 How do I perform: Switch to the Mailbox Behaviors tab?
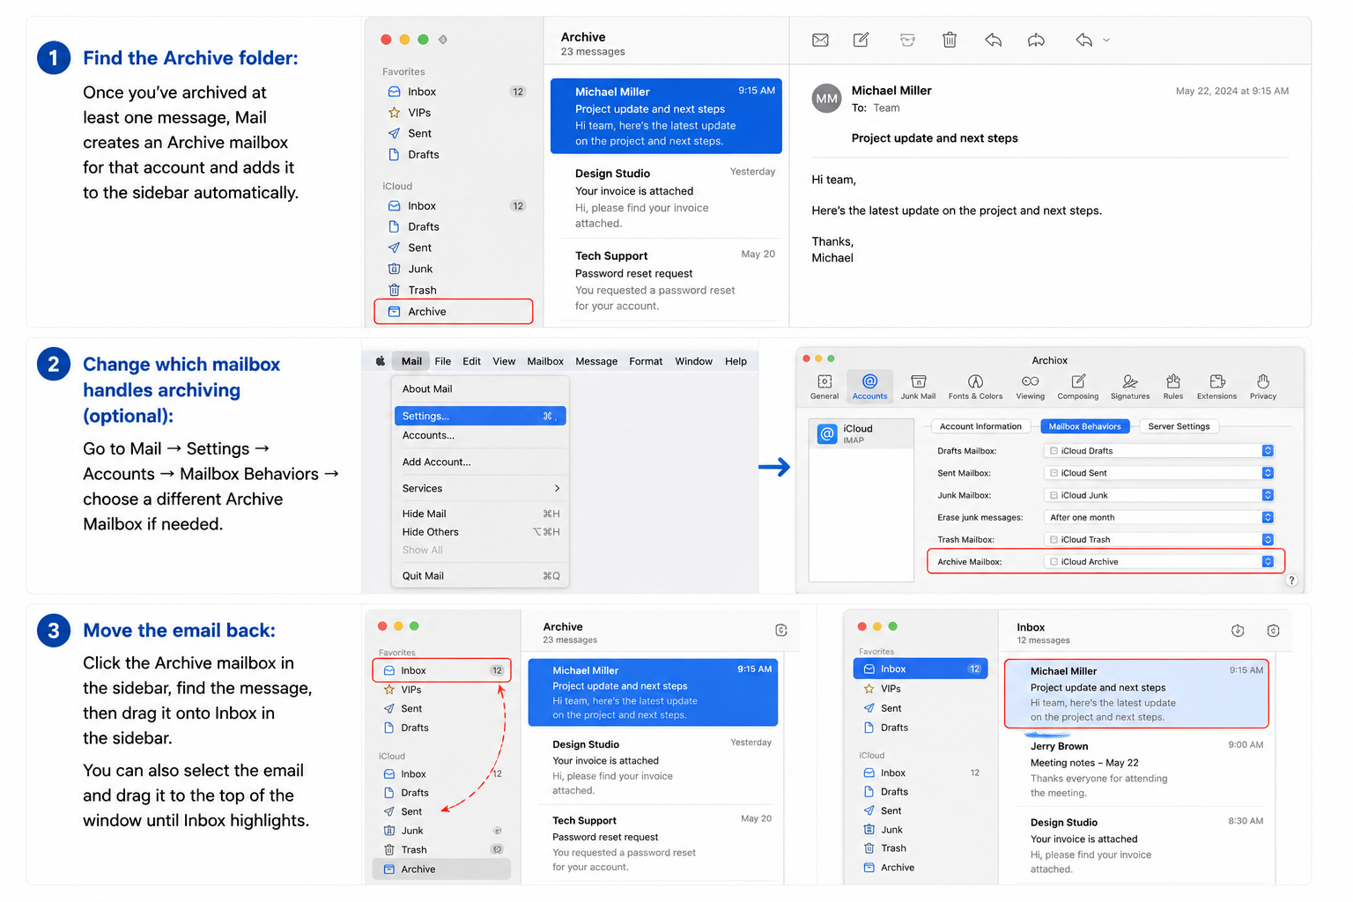[x=1084, y=426]
